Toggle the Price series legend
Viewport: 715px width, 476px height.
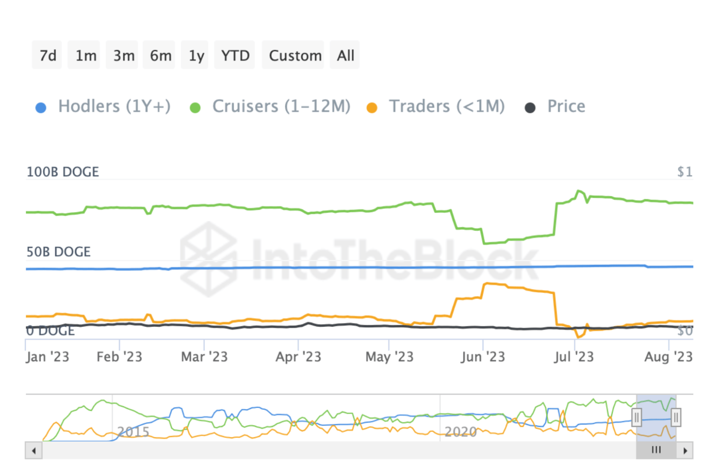pos(566,107)
